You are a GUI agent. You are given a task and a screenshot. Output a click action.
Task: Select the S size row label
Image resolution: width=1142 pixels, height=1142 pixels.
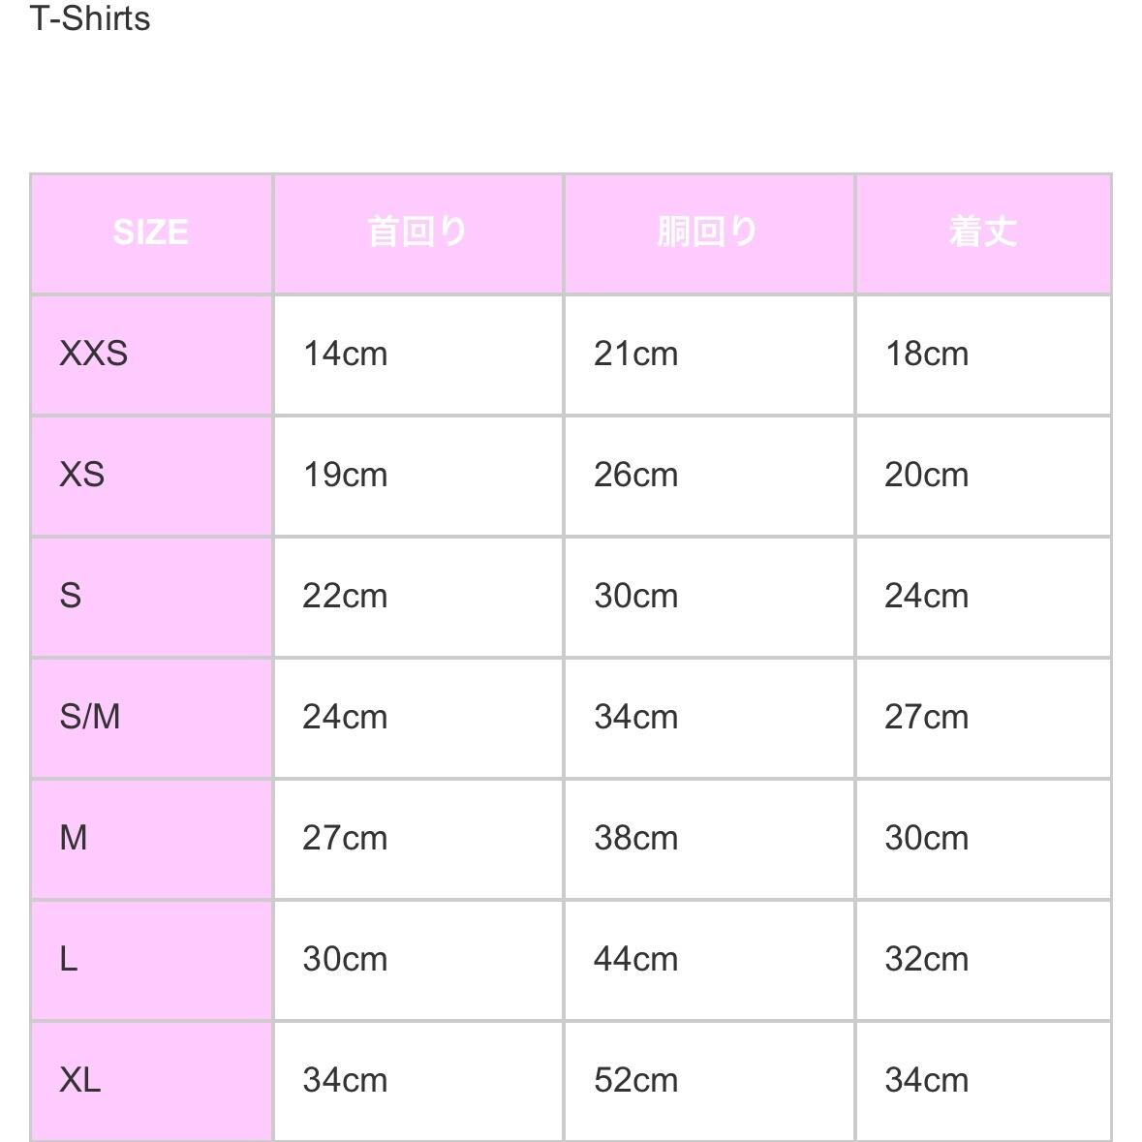point(71,596)
